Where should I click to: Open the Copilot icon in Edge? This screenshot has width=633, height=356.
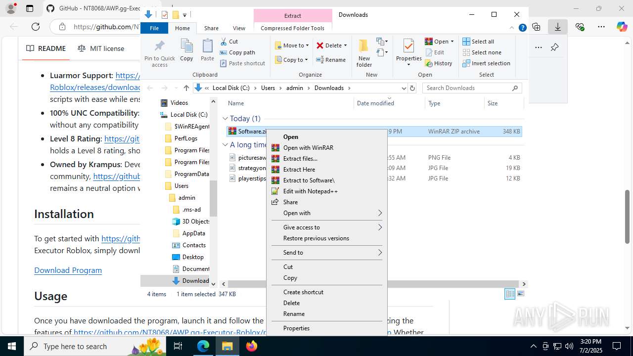pos(622,27)
